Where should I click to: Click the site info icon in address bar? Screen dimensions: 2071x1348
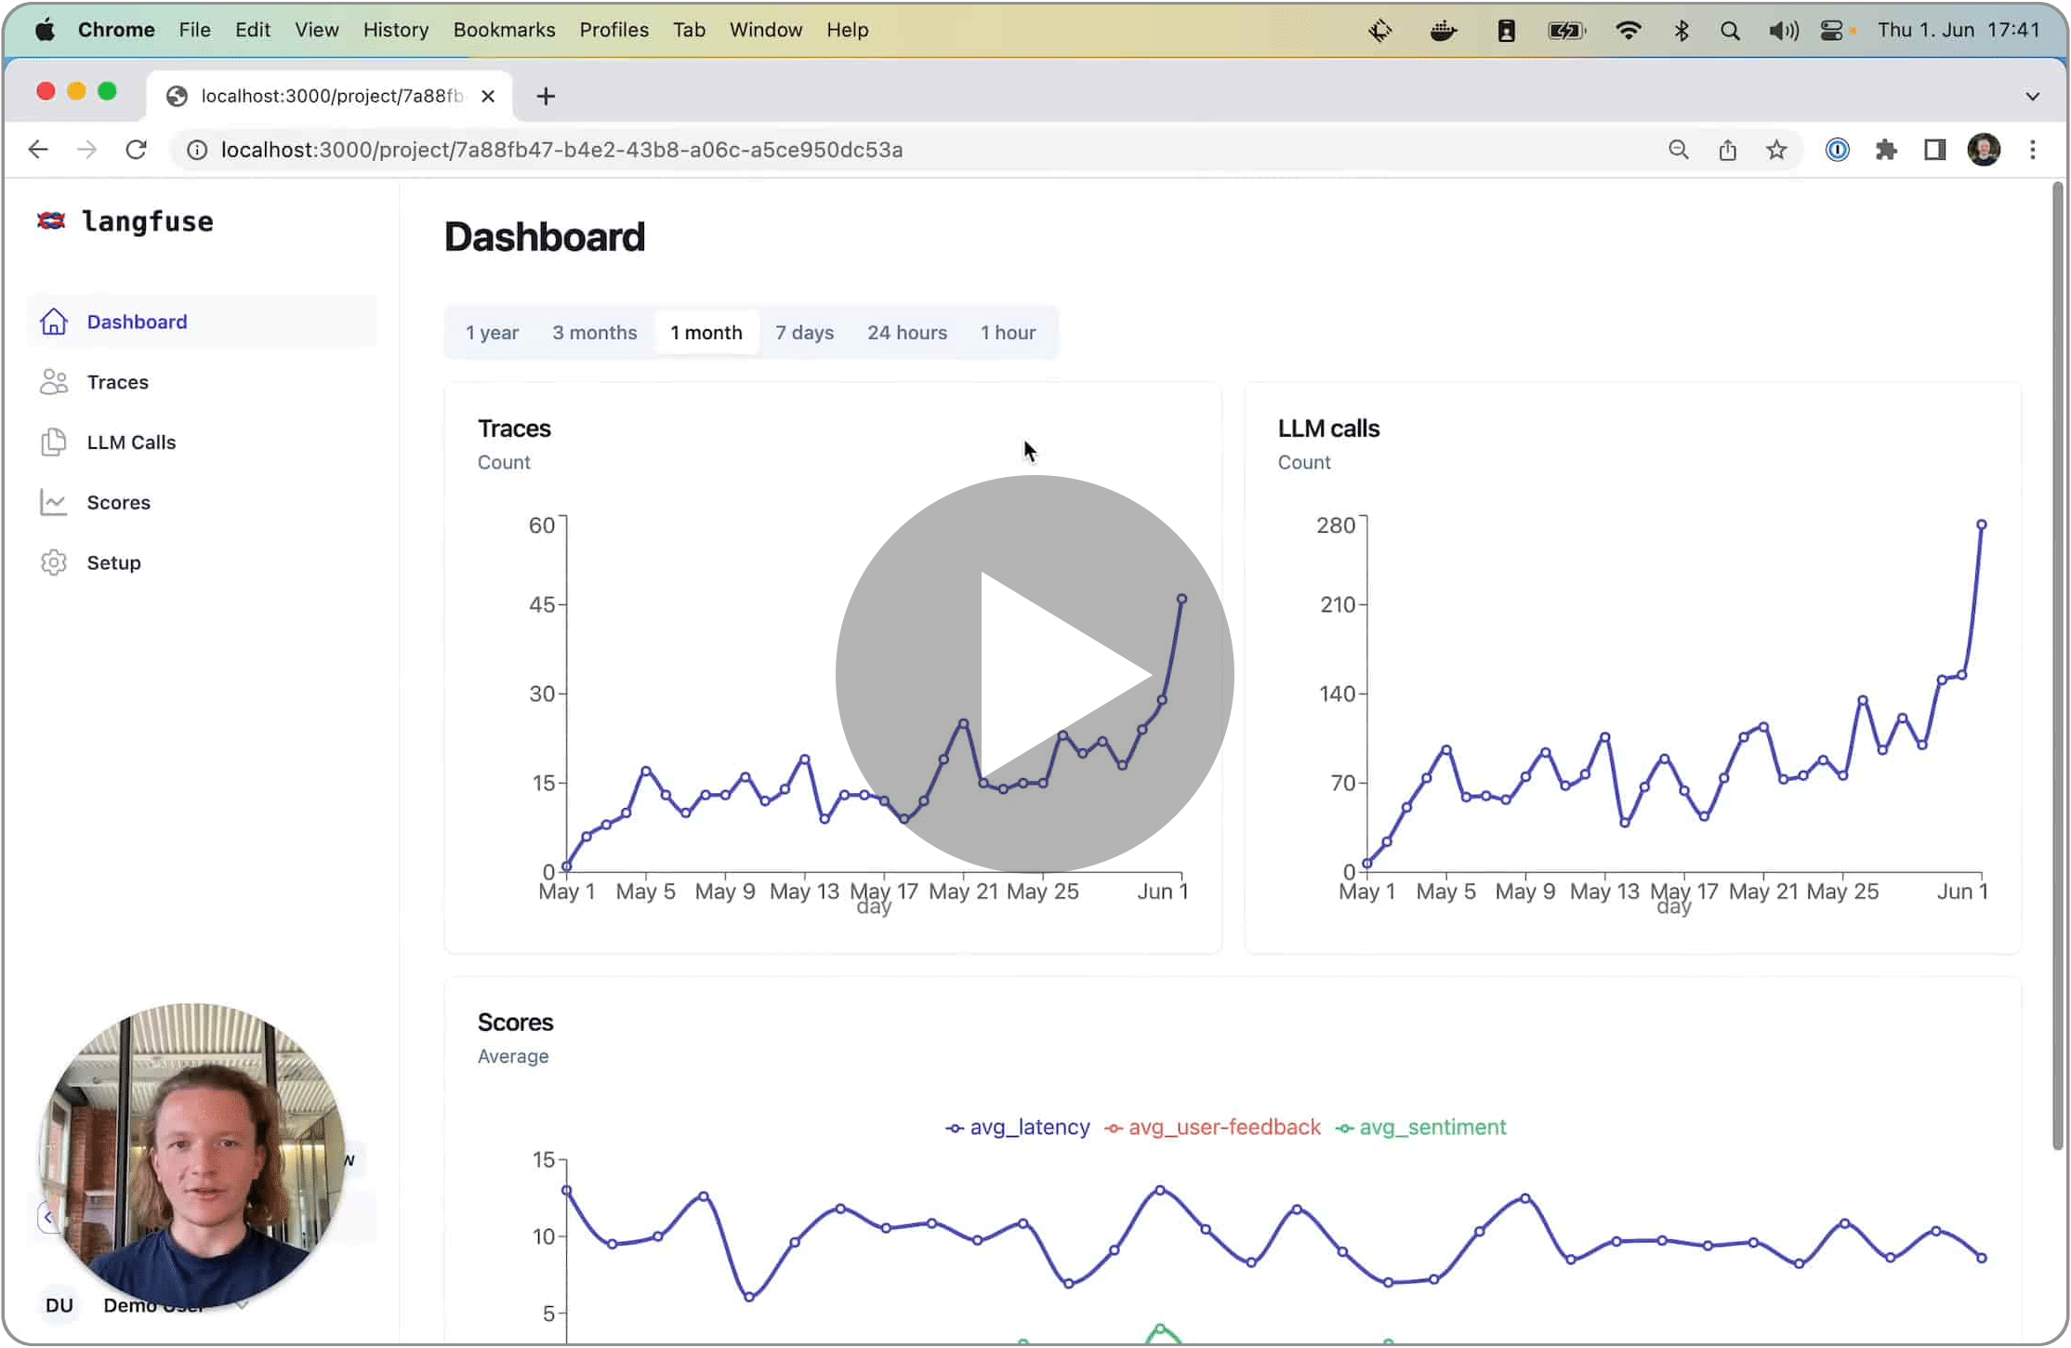pyautogui.click(x=197, y=150)
